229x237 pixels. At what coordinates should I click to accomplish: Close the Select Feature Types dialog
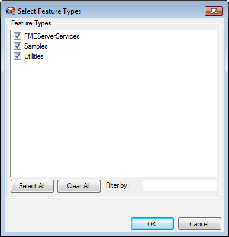click(x=214, y=11)
